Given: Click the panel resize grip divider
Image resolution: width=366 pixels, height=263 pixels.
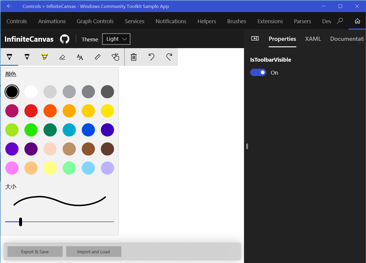Looking at the screenshot, I should coord(247,146).
